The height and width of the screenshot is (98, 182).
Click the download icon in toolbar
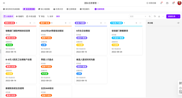click(x=159, y=16)
